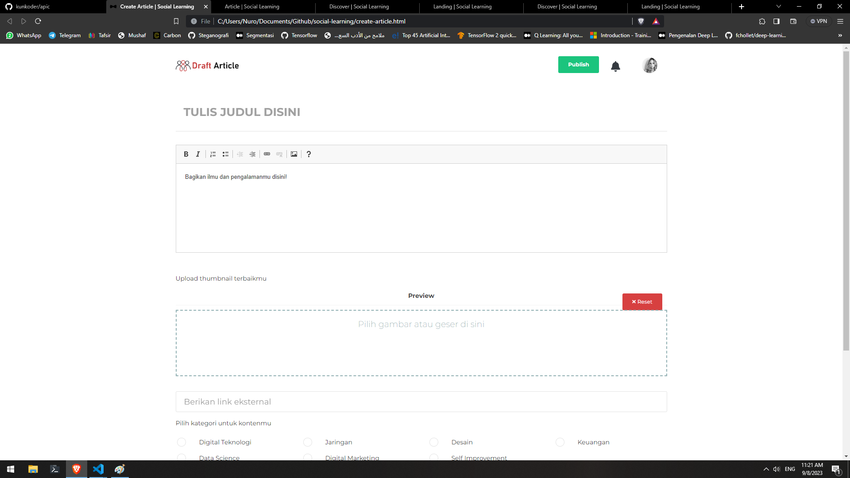Screen dimensions: 850x478
Task: Open the notification bell
Action: (x=615, y=66)
